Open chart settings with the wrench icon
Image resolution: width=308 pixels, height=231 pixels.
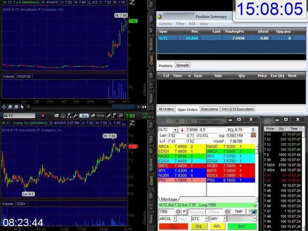pyautogui.click(x=75, y=115)
